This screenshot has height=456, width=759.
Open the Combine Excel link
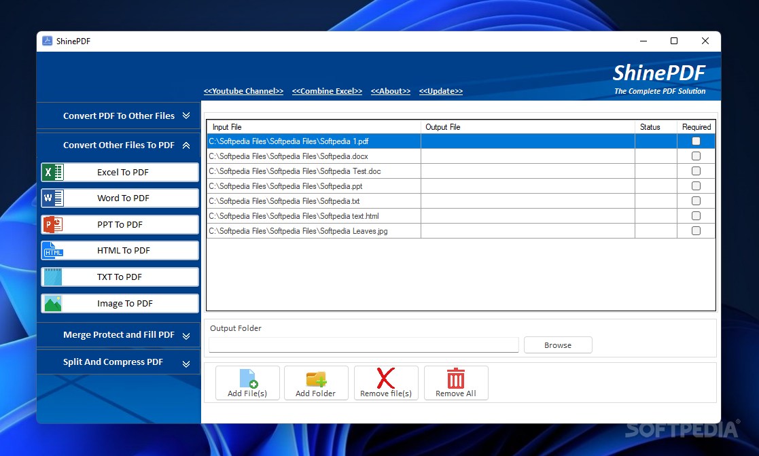tap(328, 91)
